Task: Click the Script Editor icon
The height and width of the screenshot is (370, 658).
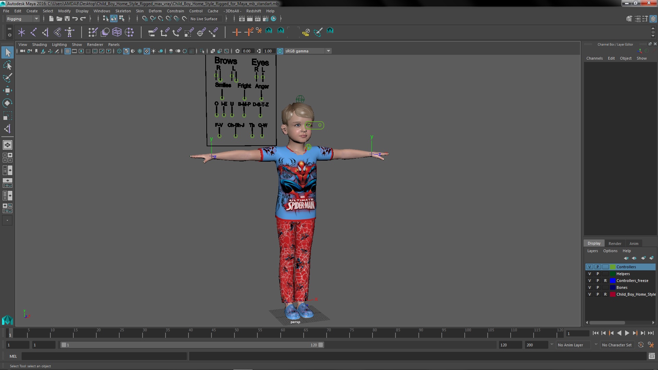Action: 652,356
